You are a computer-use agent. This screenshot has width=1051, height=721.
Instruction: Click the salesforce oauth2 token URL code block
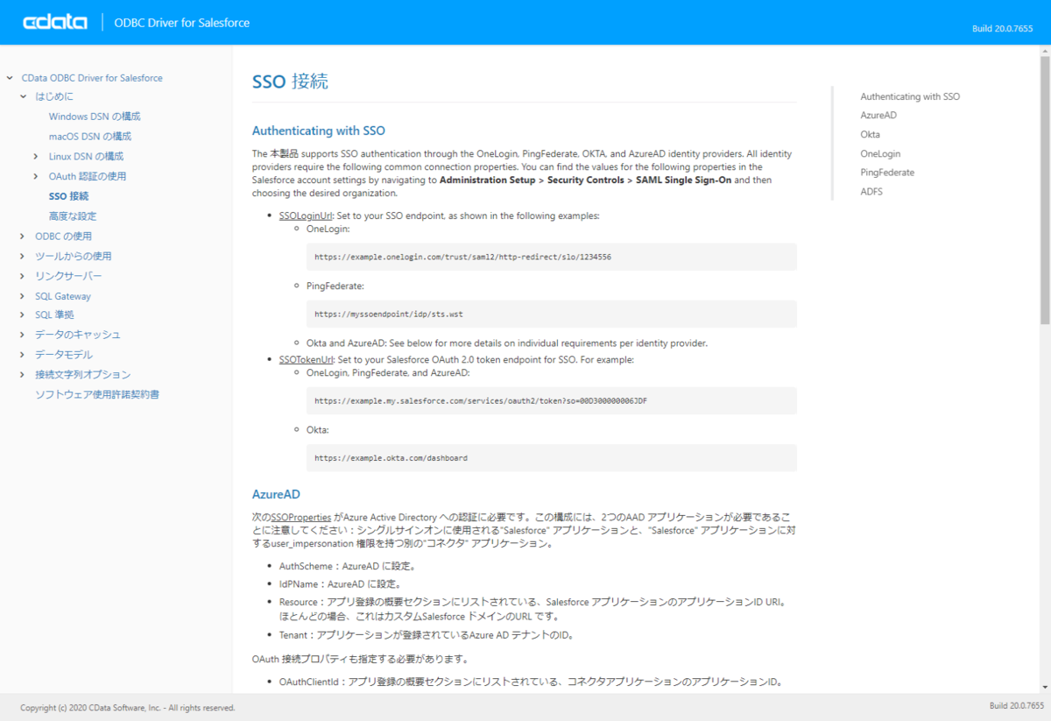[552, 400]
